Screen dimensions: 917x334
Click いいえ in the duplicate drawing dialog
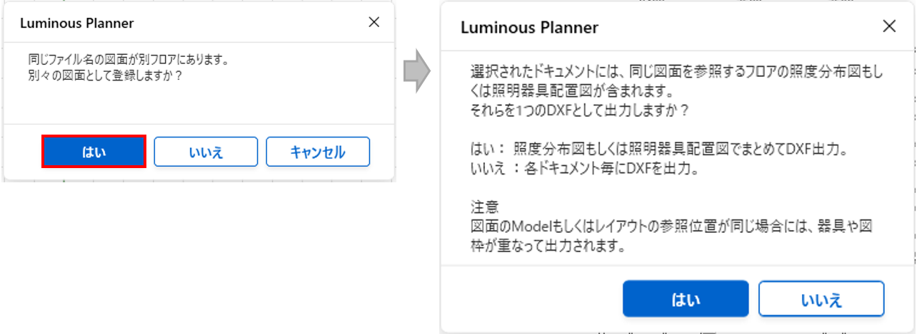coord(206,152)
